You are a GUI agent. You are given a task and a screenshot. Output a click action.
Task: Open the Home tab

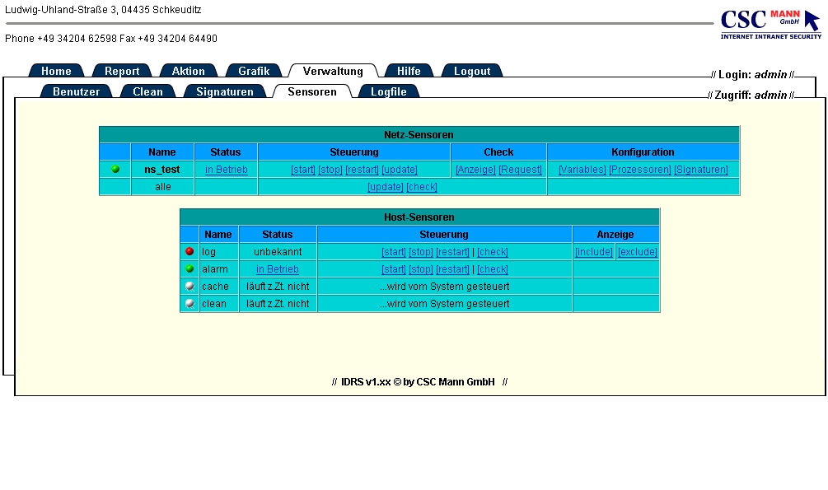click(57, 71)
